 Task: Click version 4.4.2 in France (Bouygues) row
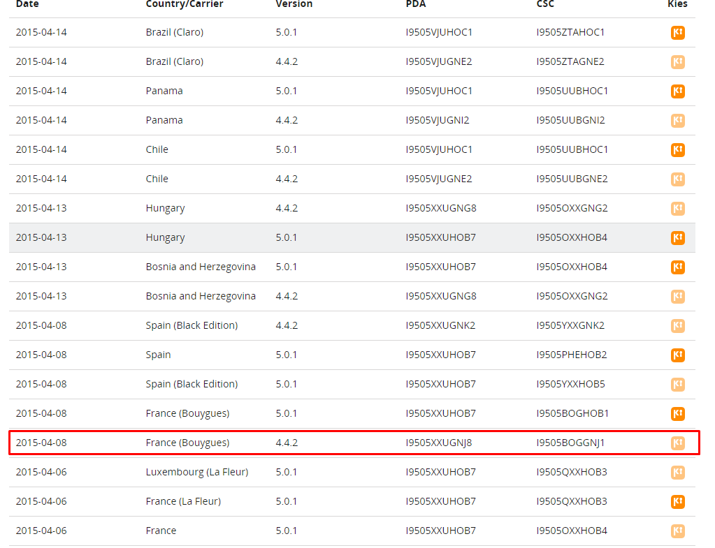coord(287,443)
